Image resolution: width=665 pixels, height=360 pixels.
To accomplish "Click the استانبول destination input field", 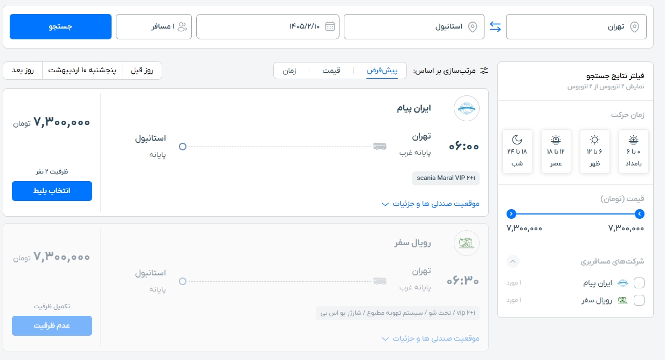I will (414, 26).
